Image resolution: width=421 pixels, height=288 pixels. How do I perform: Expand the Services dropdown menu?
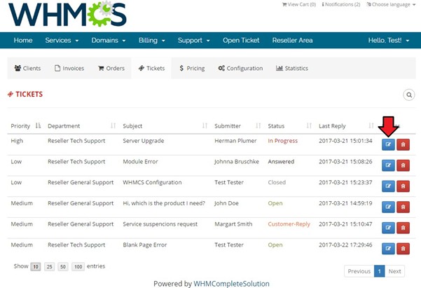click(62, 40)
